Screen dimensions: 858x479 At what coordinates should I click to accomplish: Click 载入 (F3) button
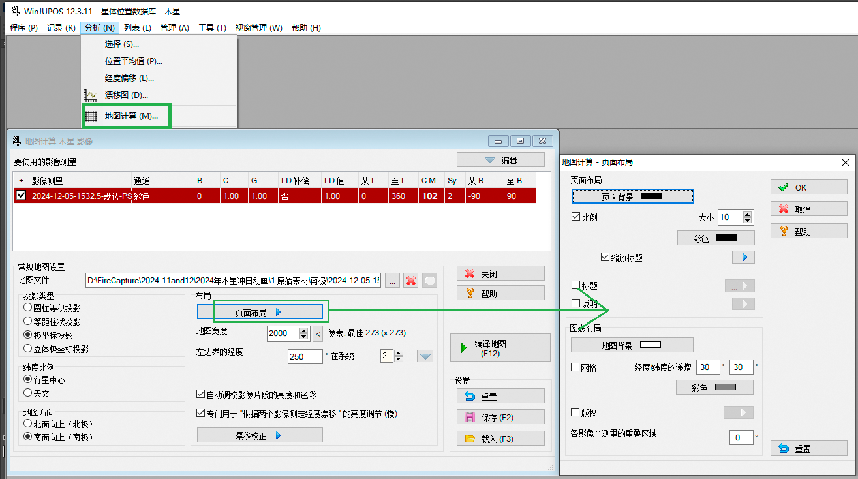(x=500, y=439)
